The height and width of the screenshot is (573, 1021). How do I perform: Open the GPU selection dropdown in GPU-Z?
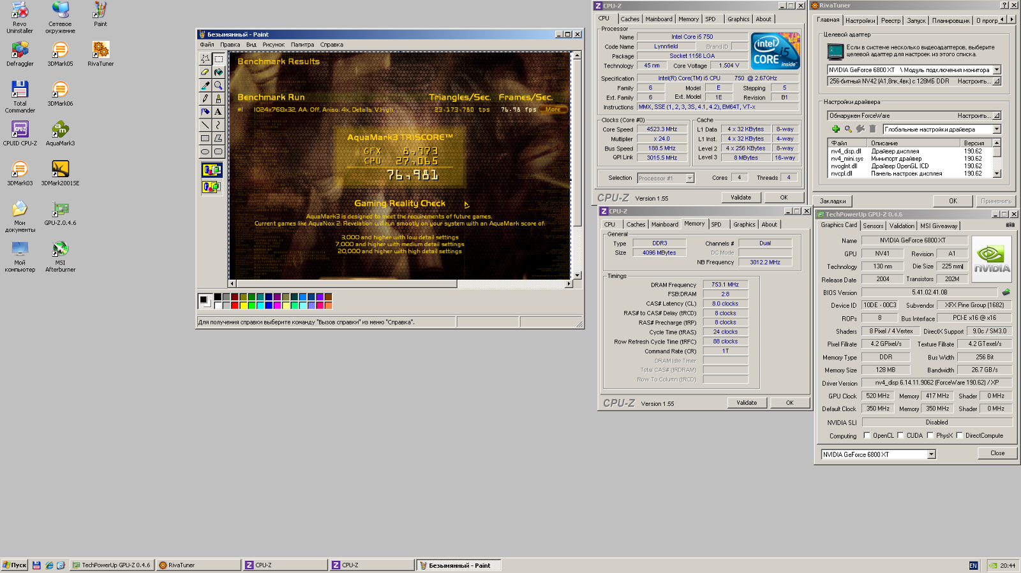pyautogui.click(x=931, y=454)
